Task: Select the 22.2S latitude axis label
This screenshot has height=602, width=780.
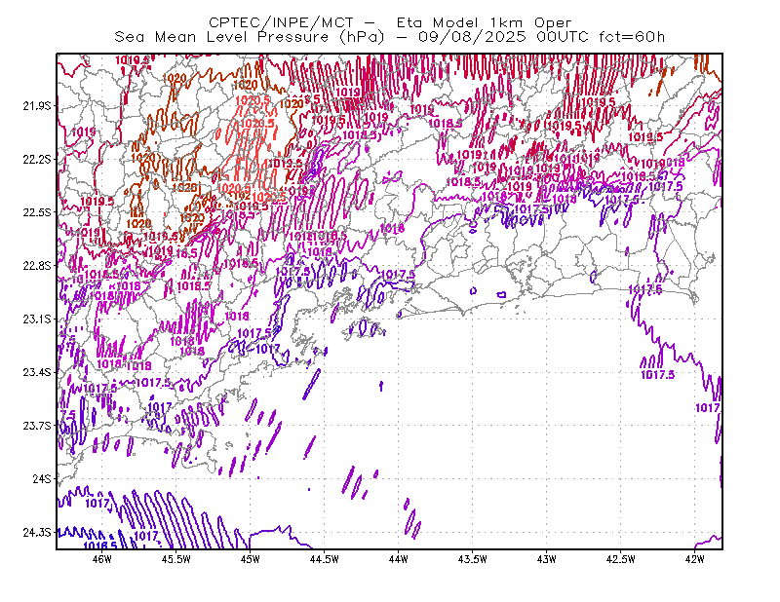Action: click(37, 159)
